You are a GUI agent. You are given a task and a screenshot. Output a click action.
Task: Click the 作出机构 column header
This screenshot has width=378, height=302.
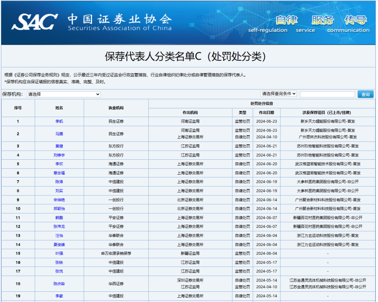[x=190, y=112]
